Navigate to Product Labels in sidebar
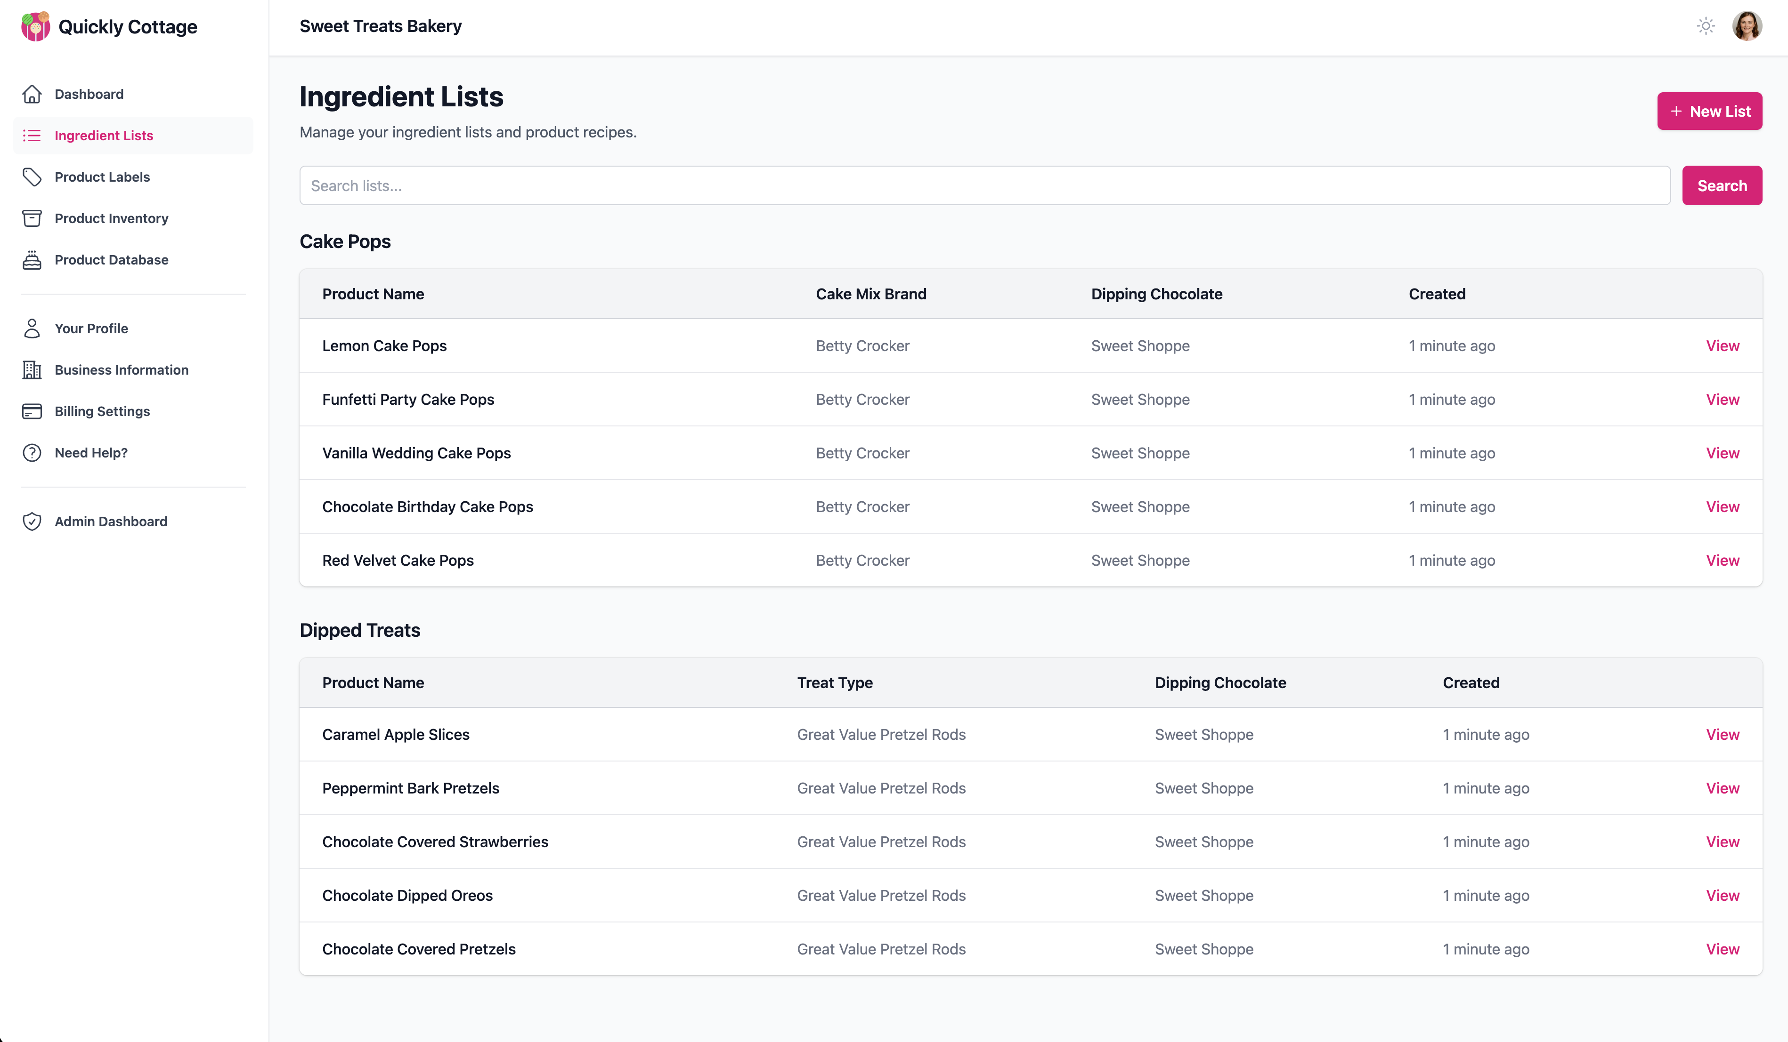1788x1042 pixels. (102, 176)
